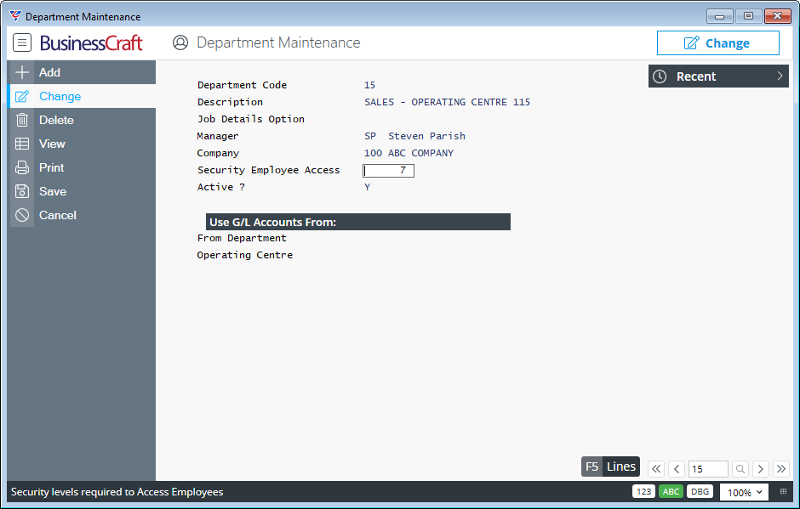Click the app icon in title bar
This screenshot has width=800, height=509.
(x=16, y=16)
